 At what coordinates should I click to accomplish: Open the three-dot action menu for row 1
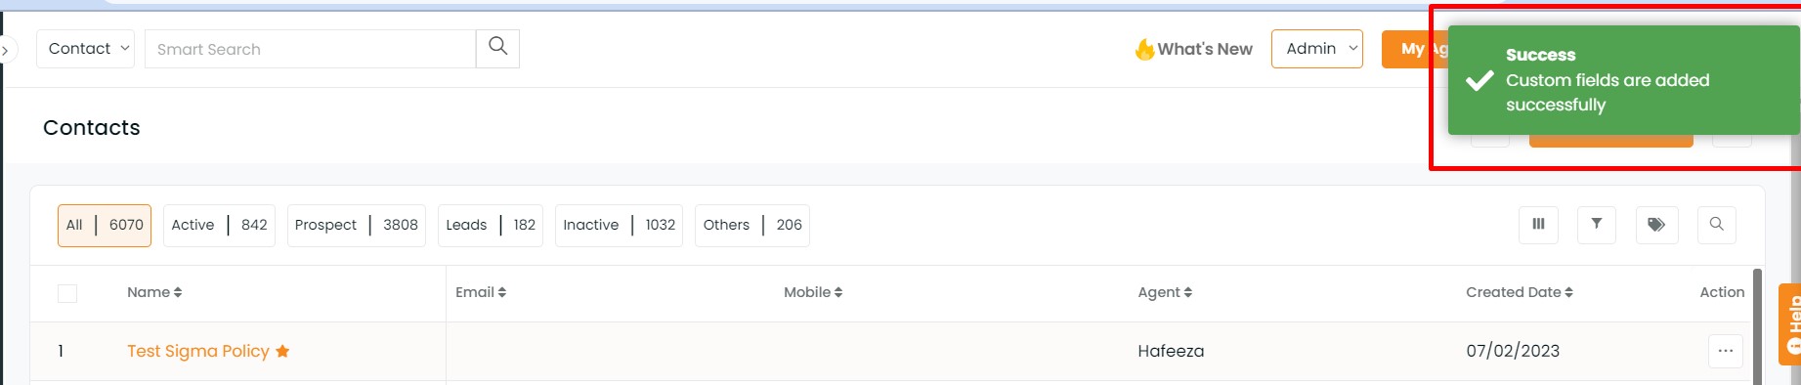[1726, 351]
